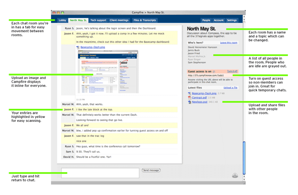The image size is (298, 195).
Task: Click the room topic about Compass
Action: pos(212,34)
